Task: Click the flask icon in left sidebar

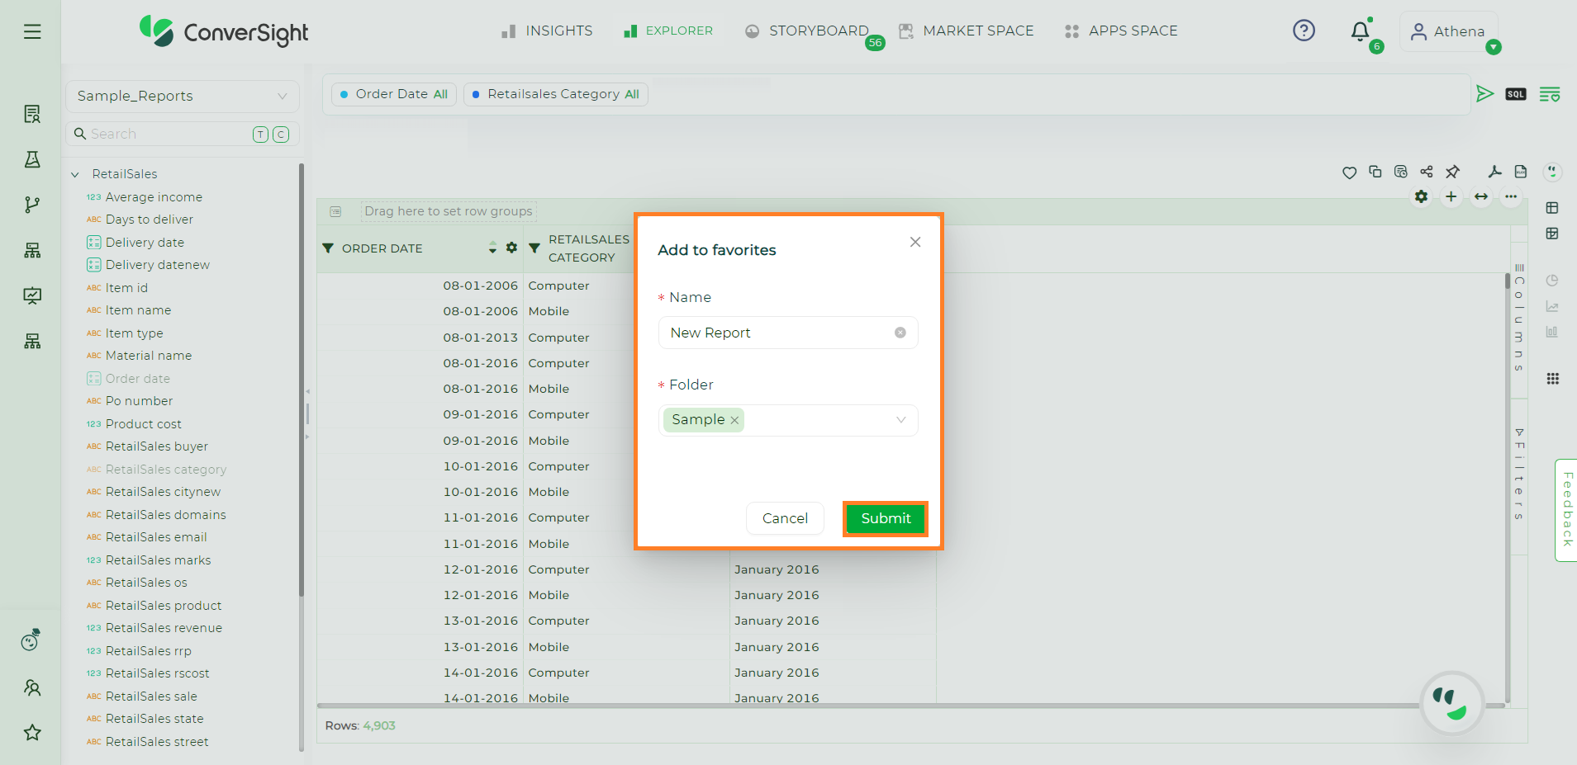Action: coord(32,159)
